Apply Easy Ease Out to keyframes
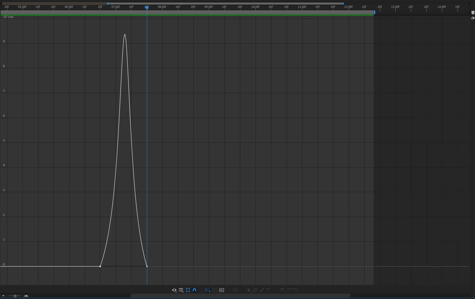 [296, 290]
